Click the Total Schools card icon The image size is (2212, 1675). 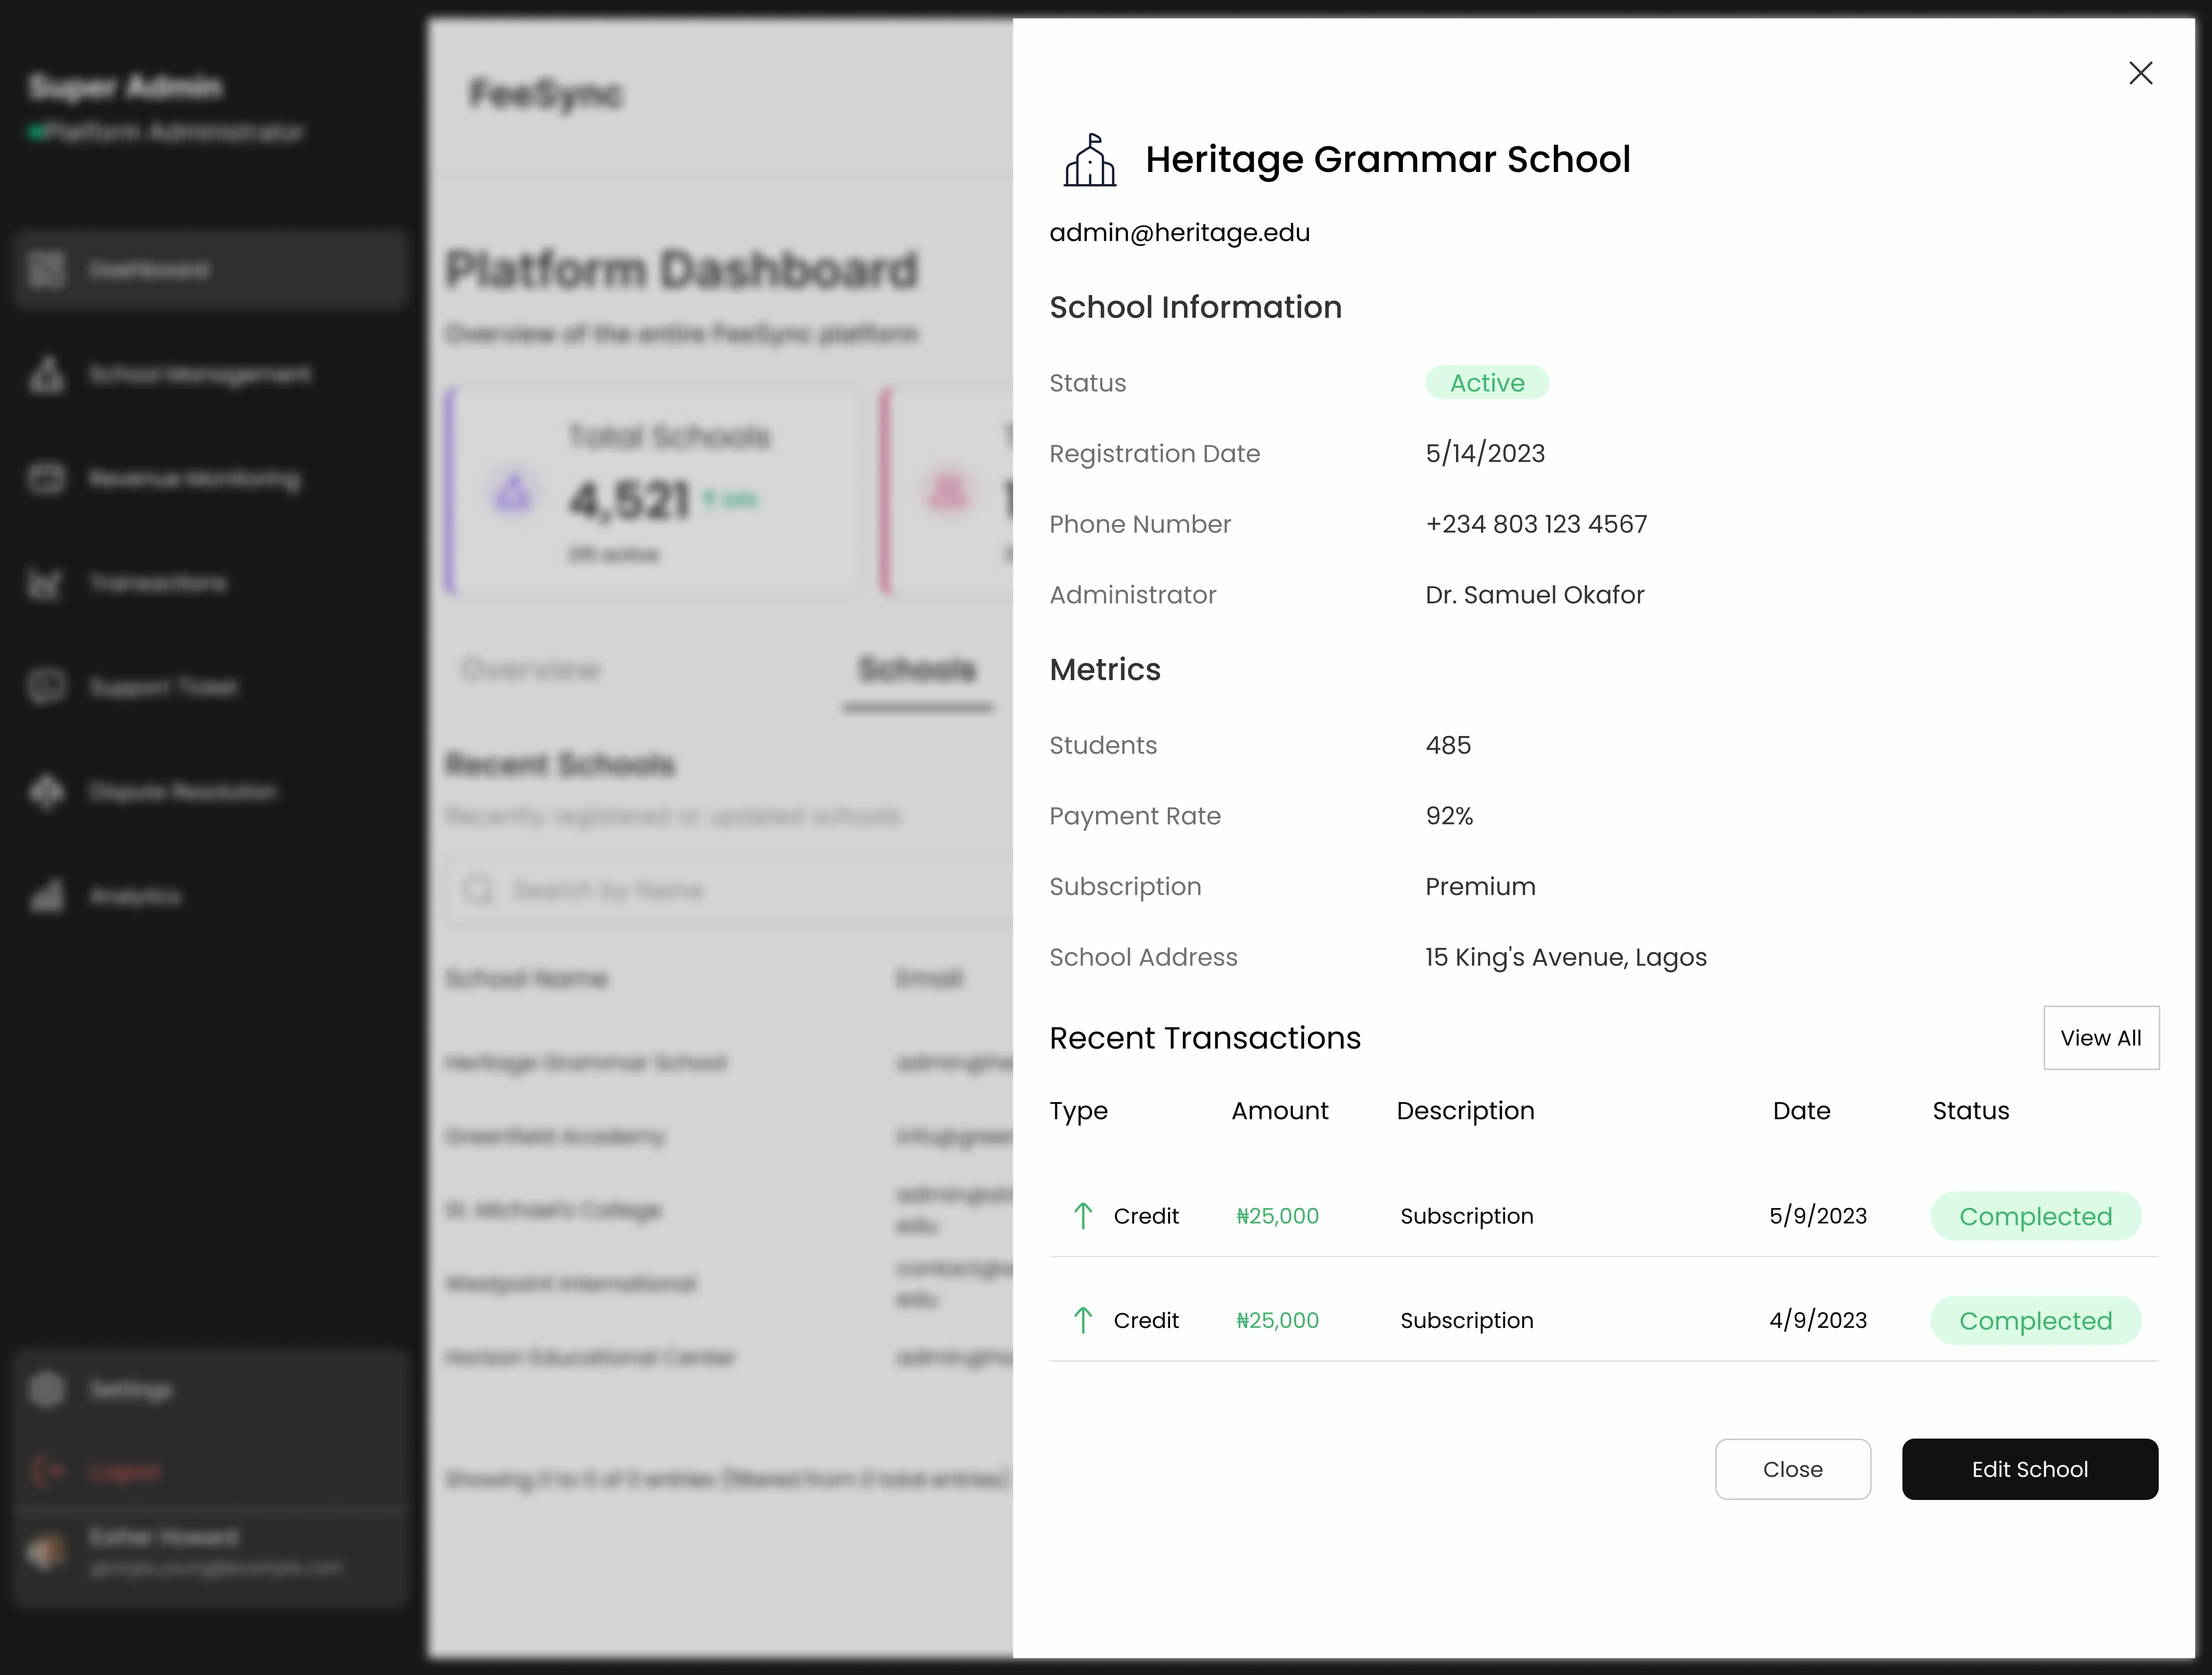click(x=513, y=492)
